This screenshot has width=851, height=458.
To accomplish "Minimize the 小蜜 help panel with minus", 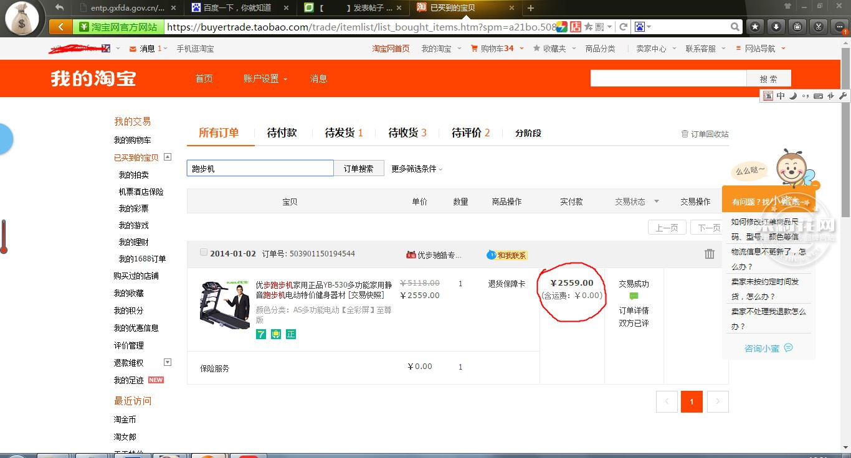I will [815, 185].
